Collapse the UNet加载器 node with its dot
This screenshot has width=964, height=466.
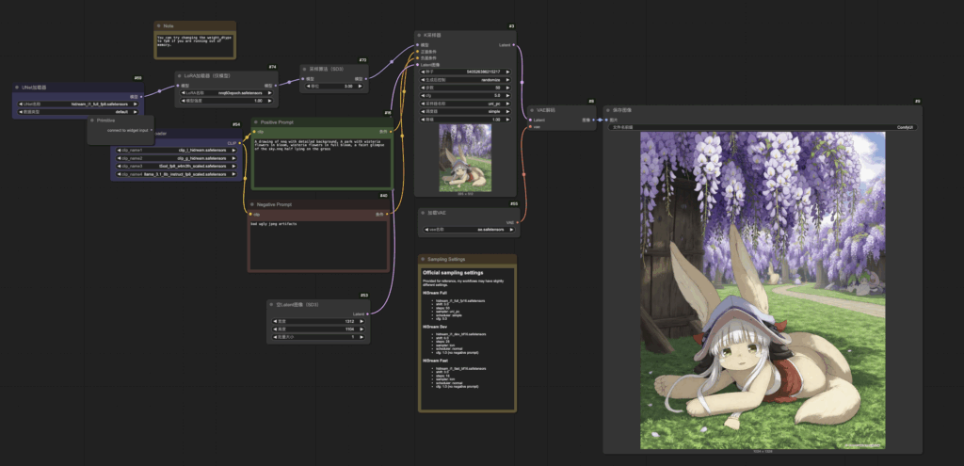18,88
